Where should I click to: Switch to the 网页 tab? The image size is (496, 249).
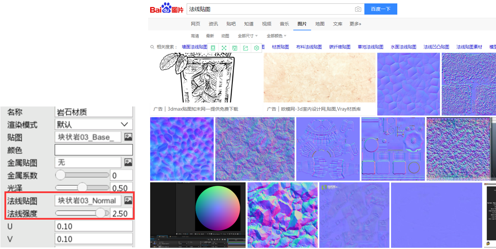click(x=196, y=24)
